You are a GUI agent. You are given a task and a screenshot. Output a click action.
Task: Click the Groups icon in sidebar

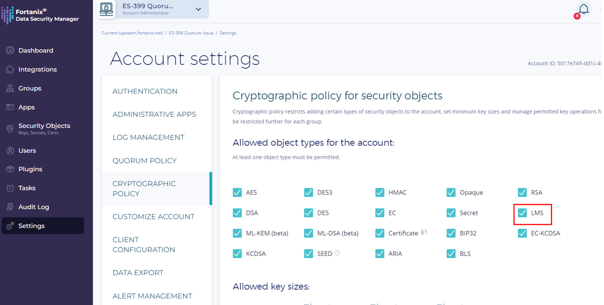coord(10,88)
